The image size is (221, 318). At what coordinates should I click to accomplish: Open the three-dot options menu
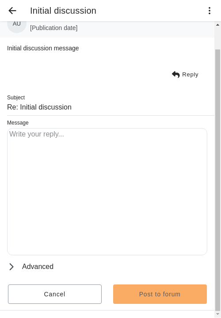point(210,11)
